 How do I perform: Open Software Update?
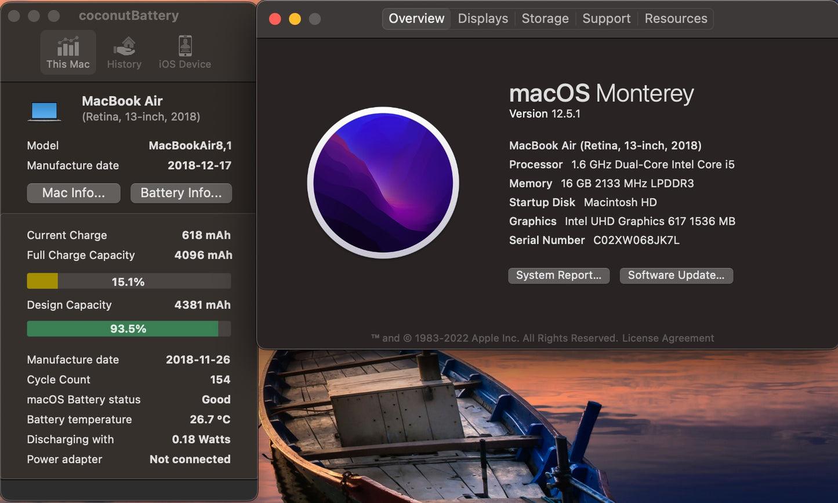[676, 275]
